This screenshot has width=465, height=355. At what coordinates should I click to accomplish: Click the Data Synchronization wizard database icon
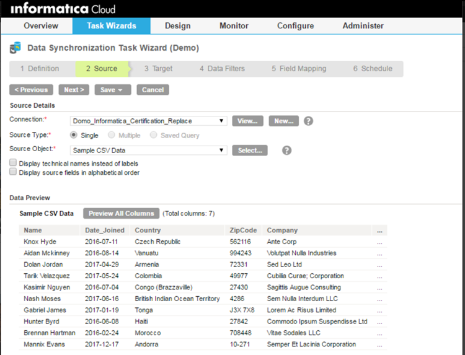point(15,48)
